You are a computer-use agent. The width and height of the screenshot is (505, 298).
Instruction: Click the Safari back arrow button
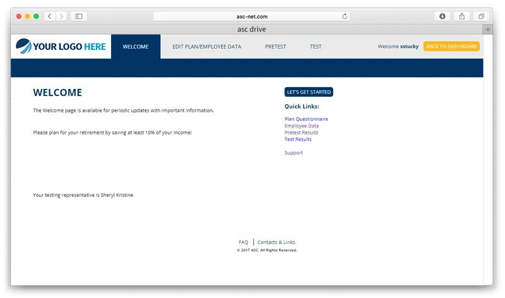[x=50, y=16]
